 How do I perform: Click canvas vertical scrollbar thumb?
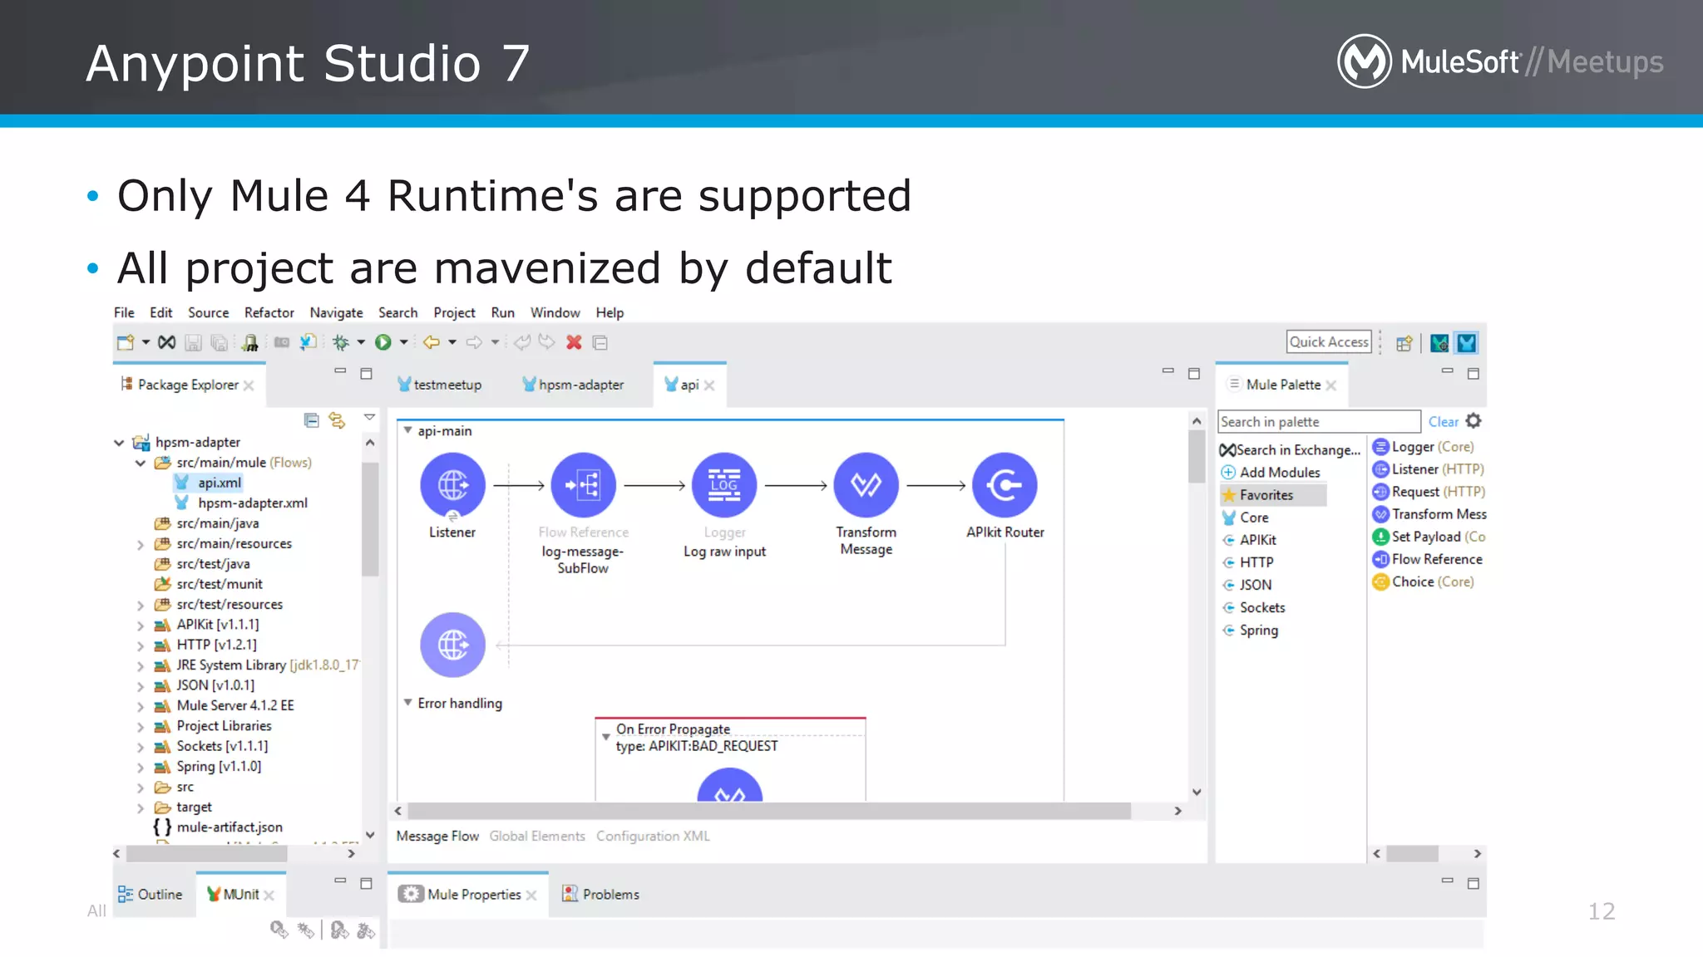(1197, 458)
